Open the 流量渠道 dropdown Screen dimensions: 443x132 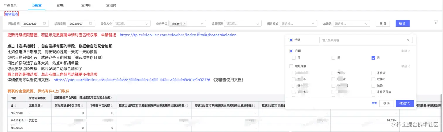tap(243, 24)
